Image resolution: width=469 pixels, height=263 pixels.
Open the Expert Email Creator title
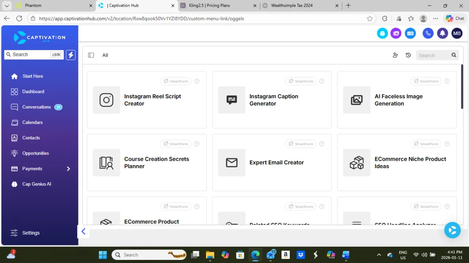[277, 163]
